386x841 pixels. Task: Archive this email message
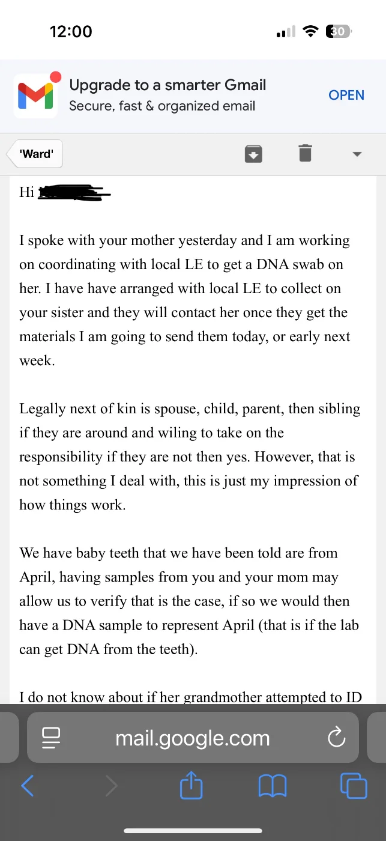[253, 154]
